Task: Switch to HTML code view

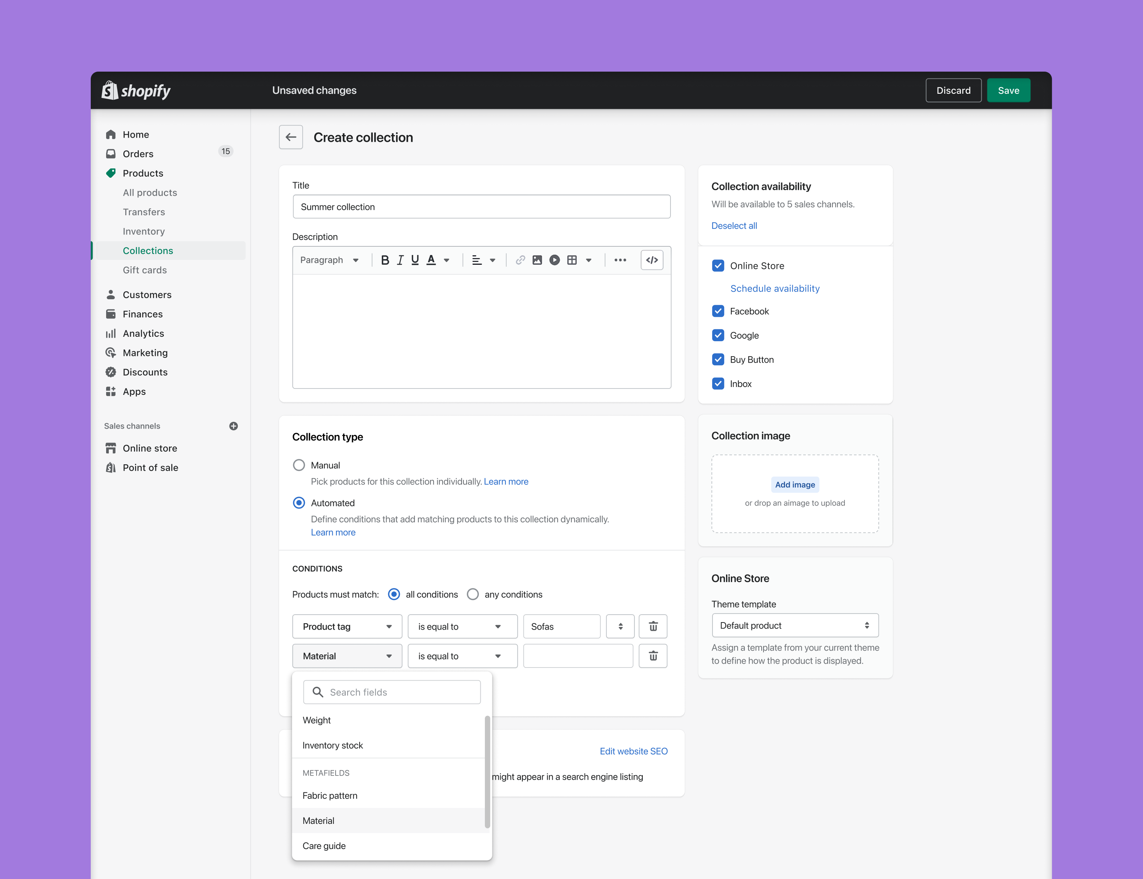Action: click(x=652, y=260)
